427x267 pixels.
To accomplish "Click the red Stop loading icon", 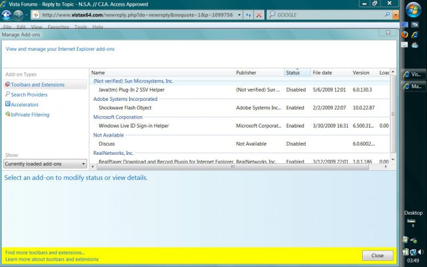I will click(258, 15).
